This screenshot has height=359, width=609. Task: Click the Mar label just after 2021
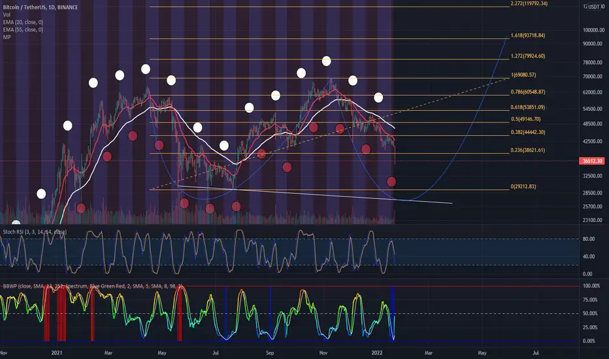coord(108,352)
